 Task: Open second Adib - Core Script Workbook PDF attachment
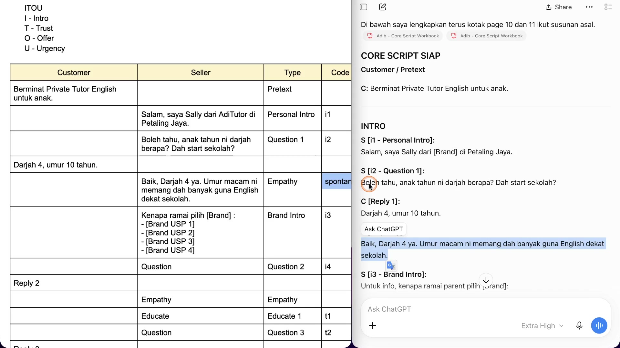click(486, 36)
